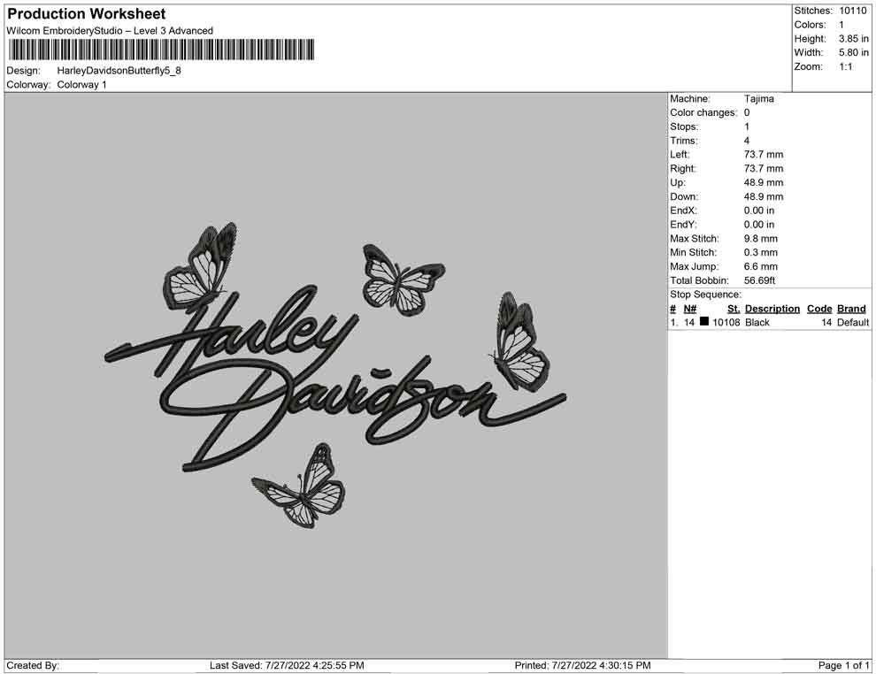Click the height value '3.85 in'
The image size is (876, 674).
click(x=854, y=39)
